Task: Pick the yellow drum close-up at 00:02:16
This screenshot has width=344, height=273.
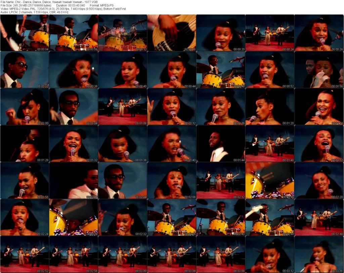Action: point(270,181)
